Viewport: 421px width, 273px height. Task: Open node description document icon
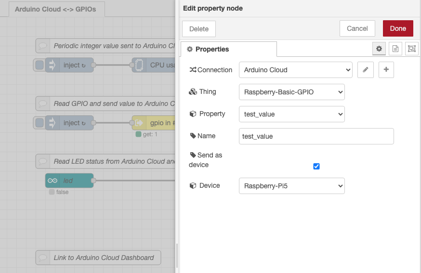(x=395, y=49)
